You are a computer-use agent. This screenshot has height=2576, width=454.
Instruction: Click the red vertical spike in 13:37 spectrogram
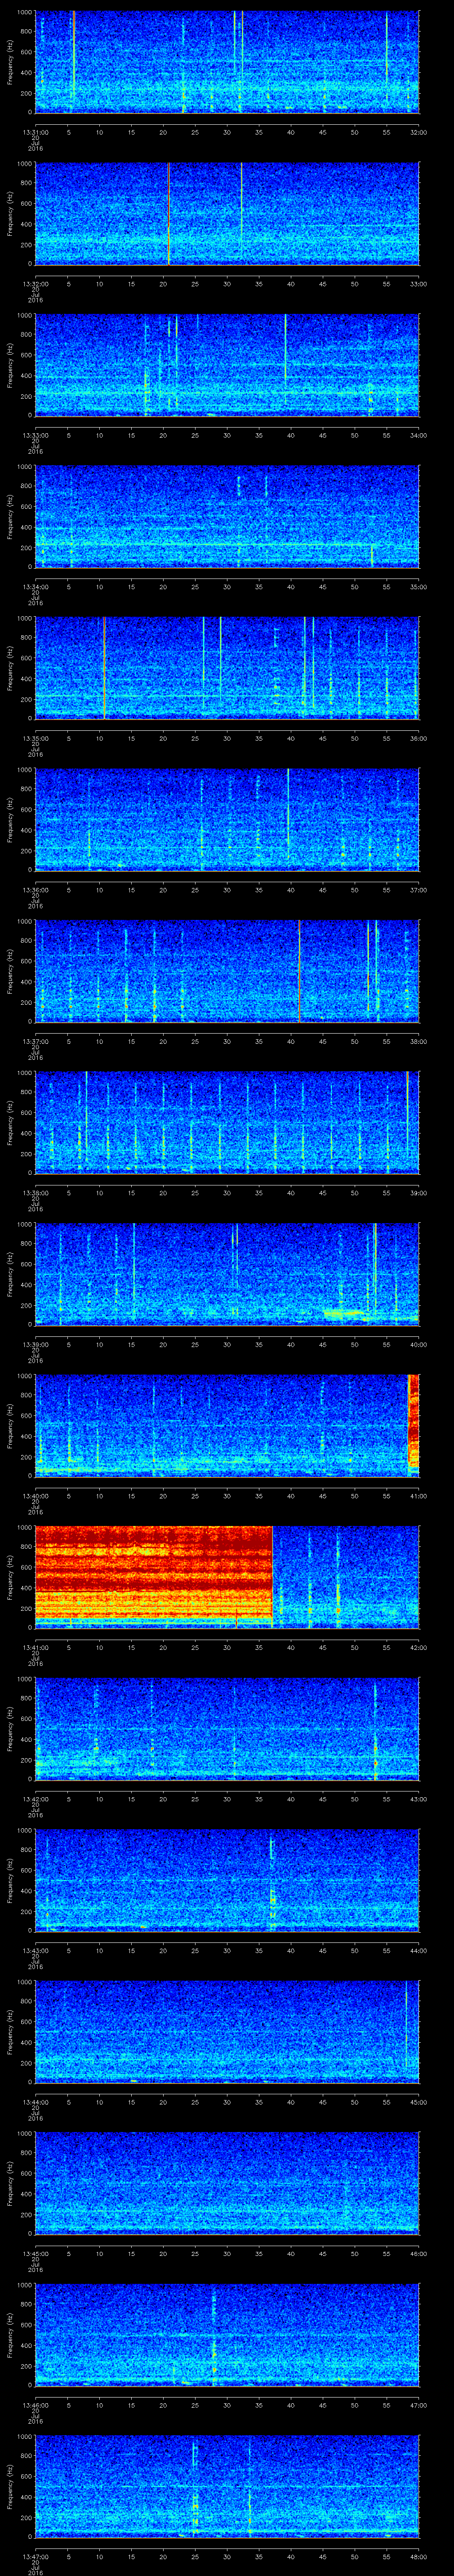(299, 970)
